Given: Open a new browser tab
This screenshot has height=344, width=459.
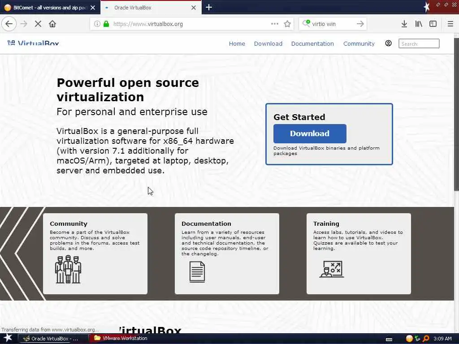Looking at the screenshot, I should tap(209, 7).
